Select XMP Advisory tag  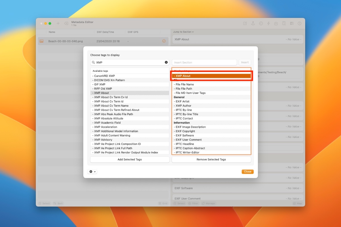[x=130, y=140]
